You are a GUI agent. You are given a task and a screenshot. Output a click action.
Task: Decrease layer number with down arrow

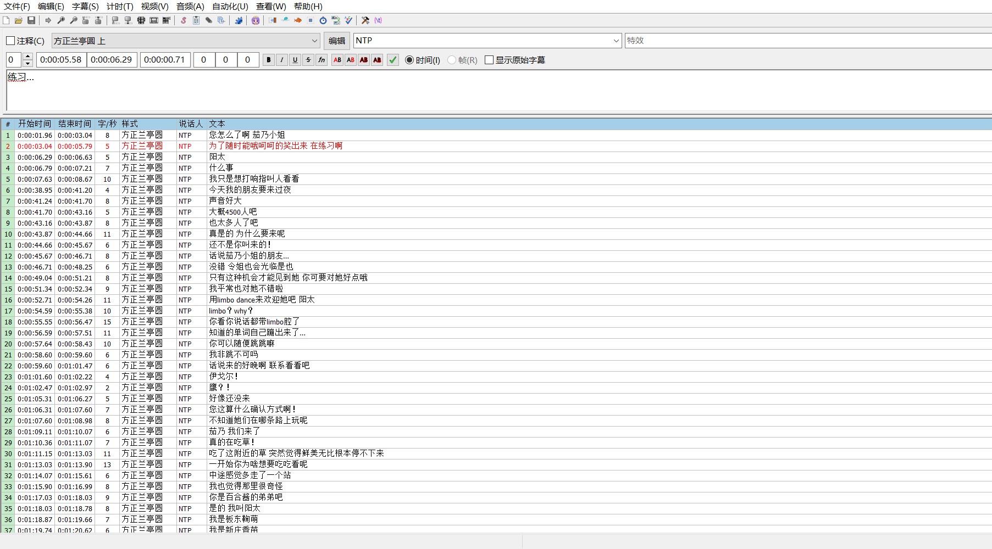click(28, 63)
